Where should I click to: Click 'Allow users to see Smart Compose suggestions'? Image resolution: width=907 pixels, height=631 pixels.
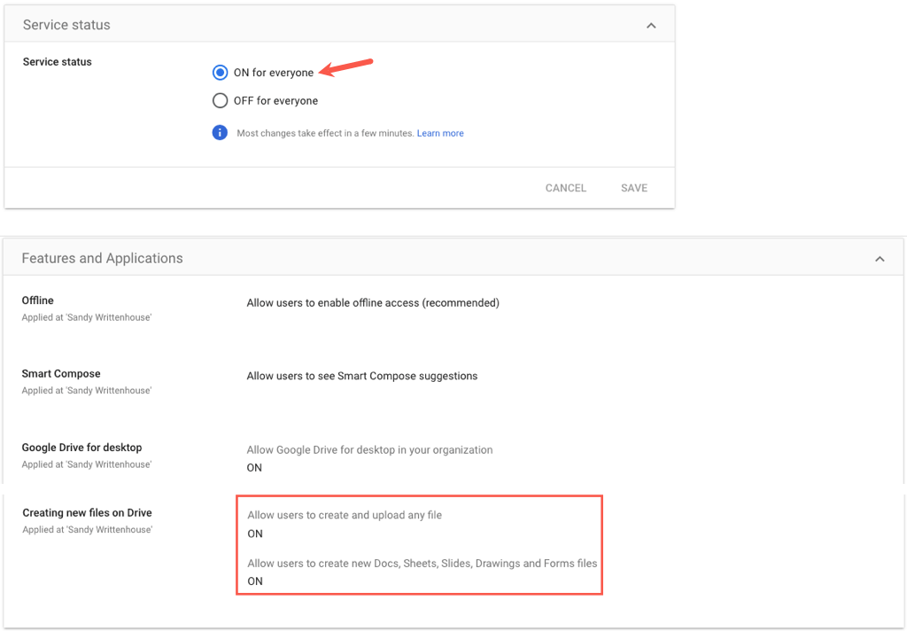[361, 376]
